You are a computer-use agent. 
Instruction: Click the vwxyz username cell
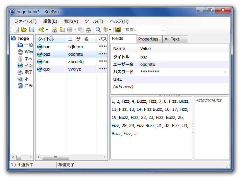click(74, 69)
